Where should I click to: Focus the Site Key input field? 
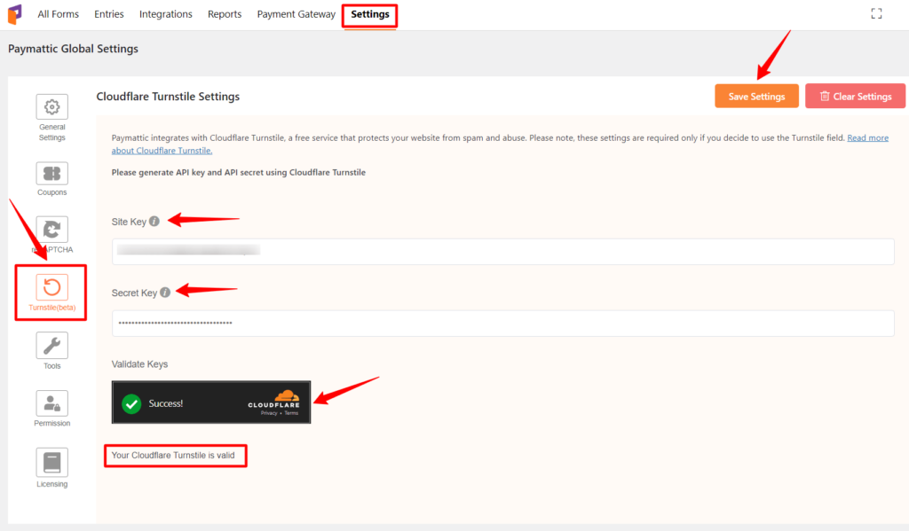click(x=502, y=251)
